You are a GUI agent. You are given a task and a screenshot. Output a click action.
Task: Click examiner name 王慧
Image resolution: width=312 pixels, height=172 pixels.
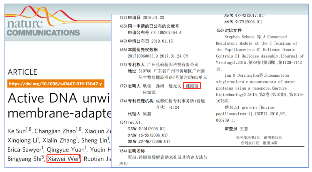pos(244,128)
